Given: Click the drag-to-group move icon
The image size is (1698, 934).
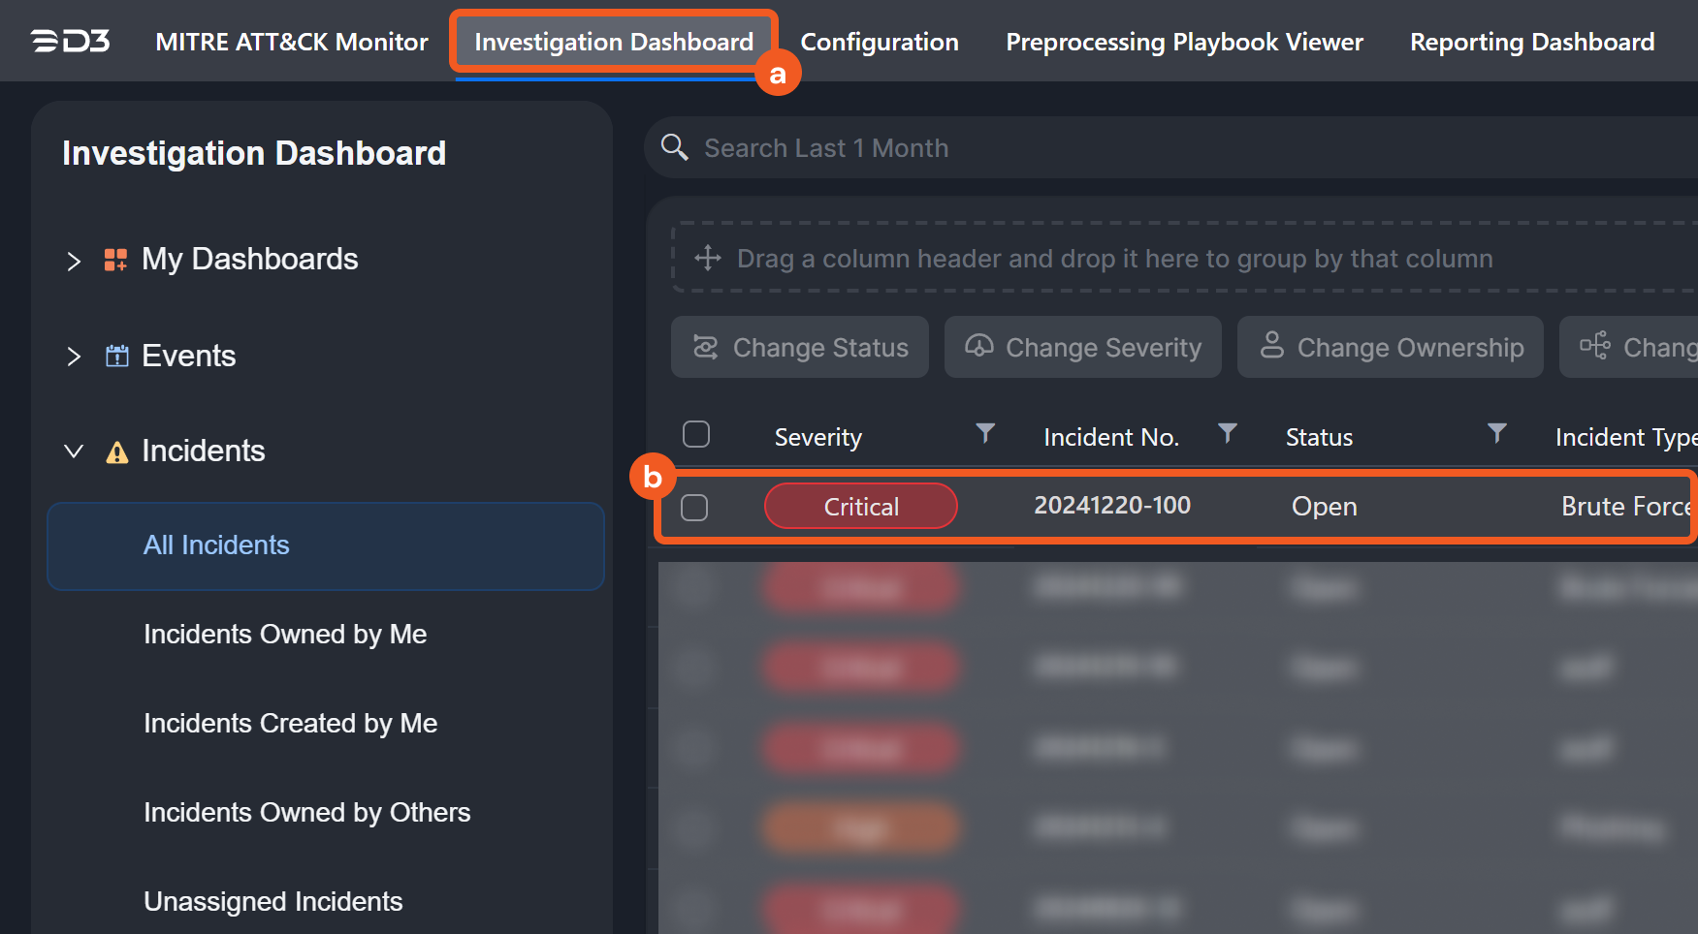Looking at the screenshot, I should click(x=708, y=258).
